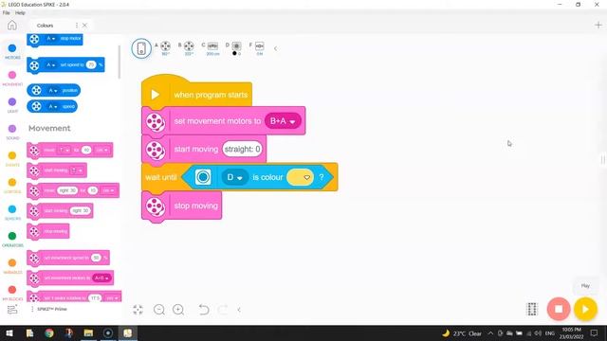The image size is (607, 341).
Task: Undo the last action
Action: point(204,310)
